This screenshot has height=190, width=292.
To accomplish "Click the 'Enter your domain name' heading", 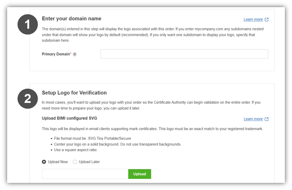I will click(72, 19).
